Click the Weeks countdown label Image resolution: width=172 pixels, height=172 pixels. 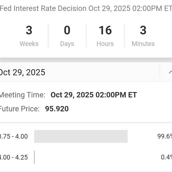[x=29, y=44]
